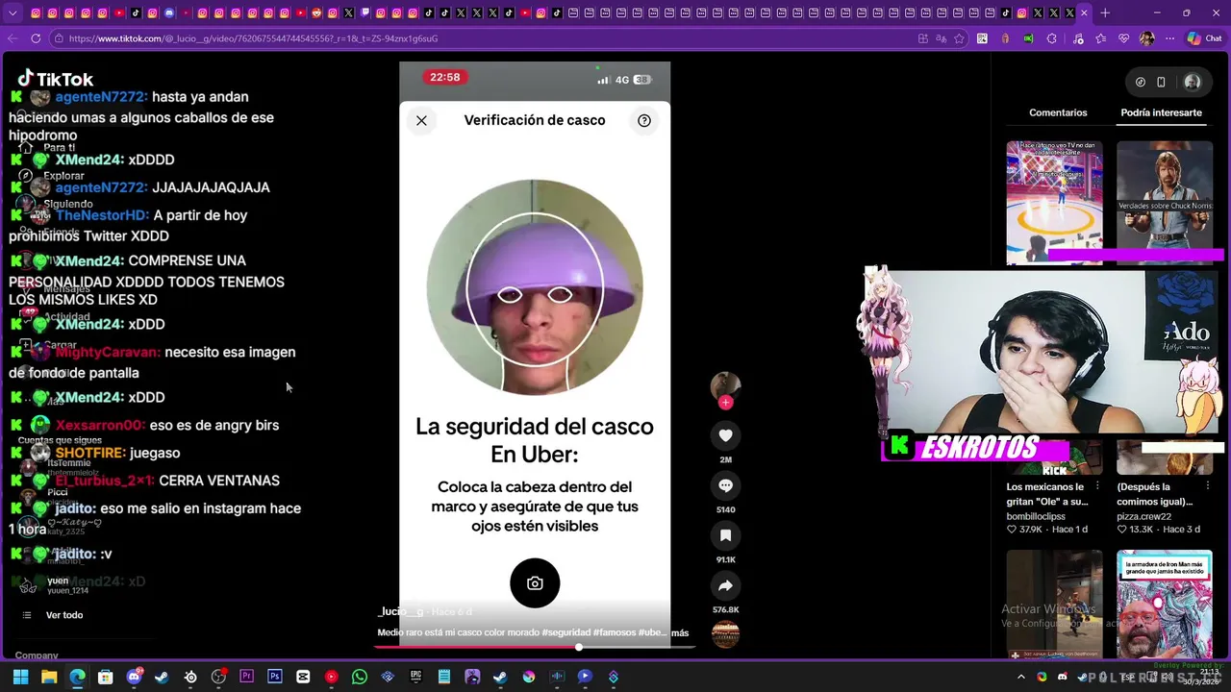Open the _lucio__g username link
This screenshot has height=692, width=1231.
coord(400,611)
